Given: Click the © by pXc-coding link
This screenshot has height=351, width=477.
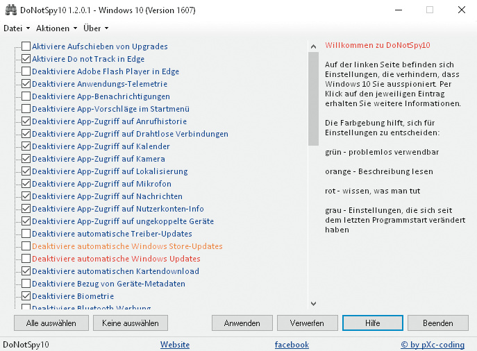Looking at the screenshot, I should click(x=433, y=345).
